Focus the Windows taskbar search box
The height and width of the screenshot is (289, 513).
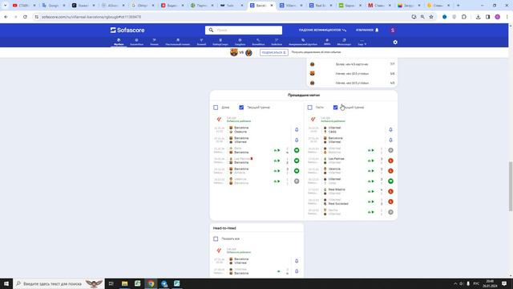[x=59, y=283]
